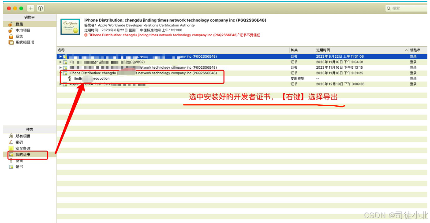Click the certificate icon beside bottom 证书 category

pyautogui.click(x=11, y=167)
